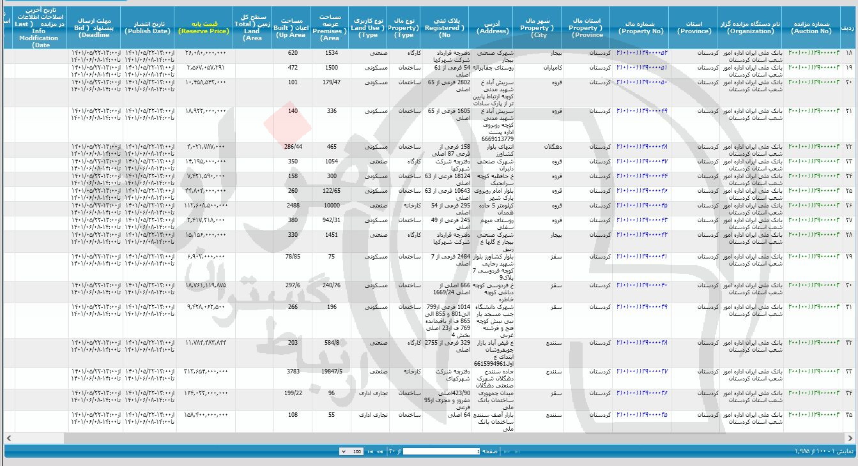The width and height of the screenshot is (858, 466).
Task: Open the rows-per-page dropdown showing 100
Action: (351, 451)
